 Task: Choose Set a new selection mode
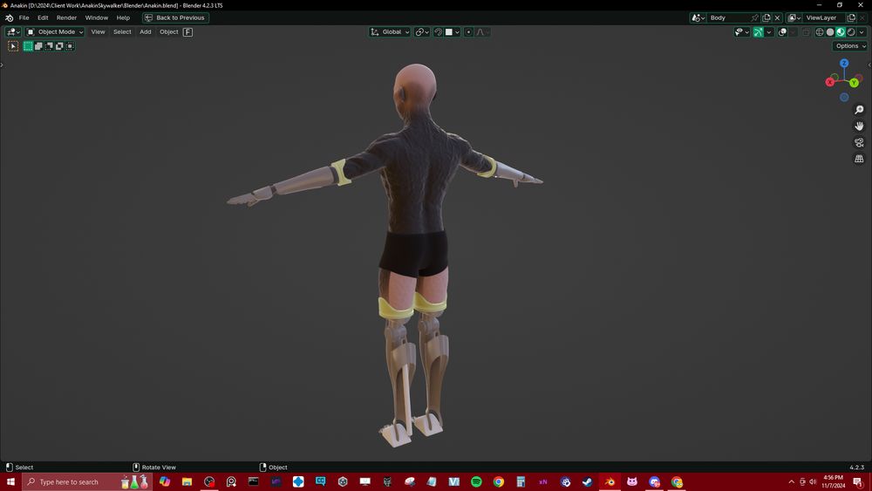28,46
